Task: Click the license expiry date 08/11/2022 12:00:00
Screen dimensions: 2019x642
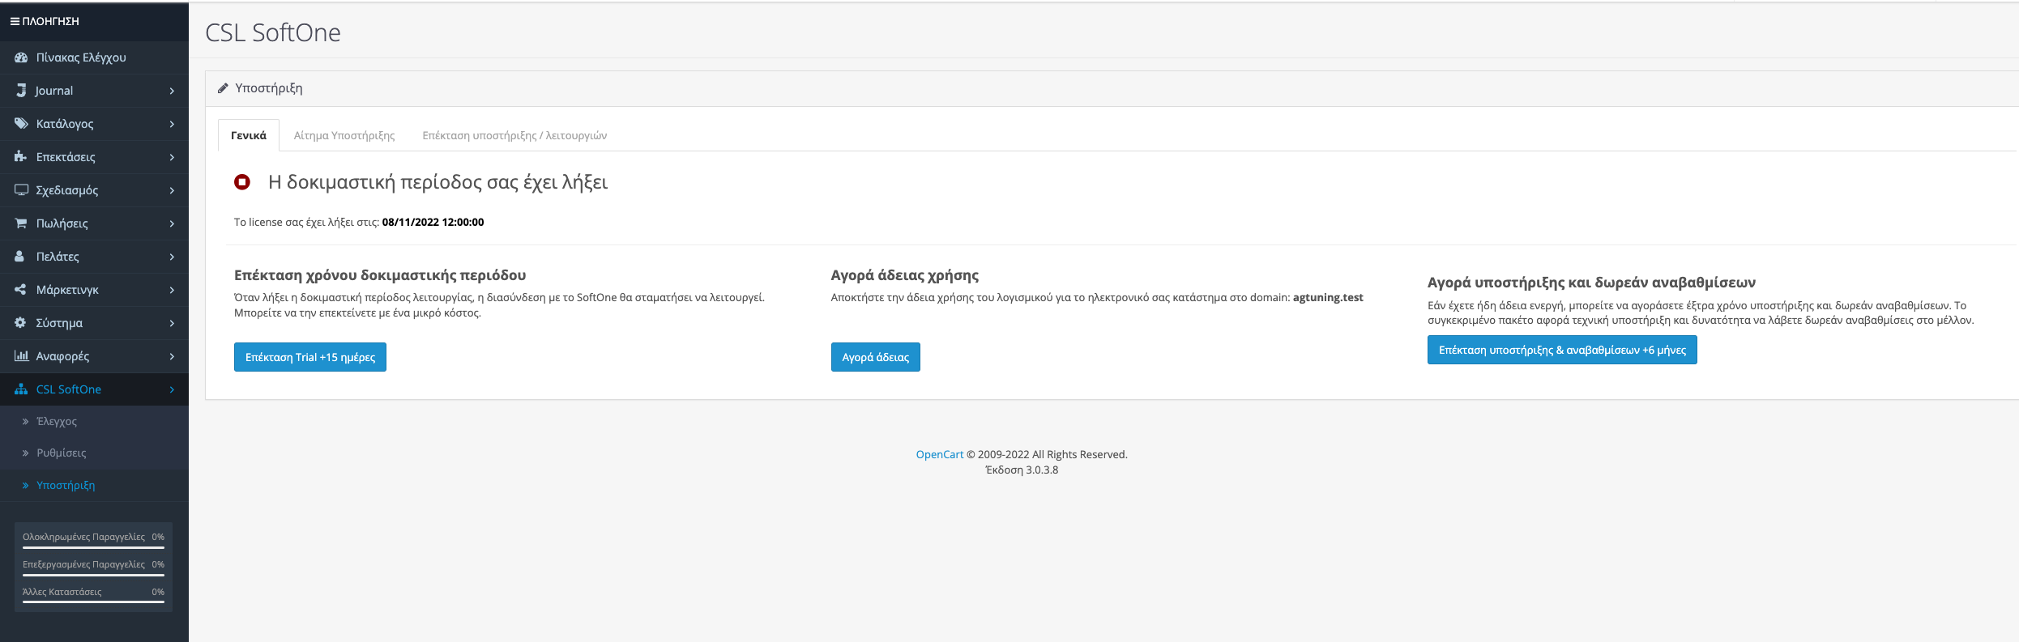Action: (x=433, y=222)
